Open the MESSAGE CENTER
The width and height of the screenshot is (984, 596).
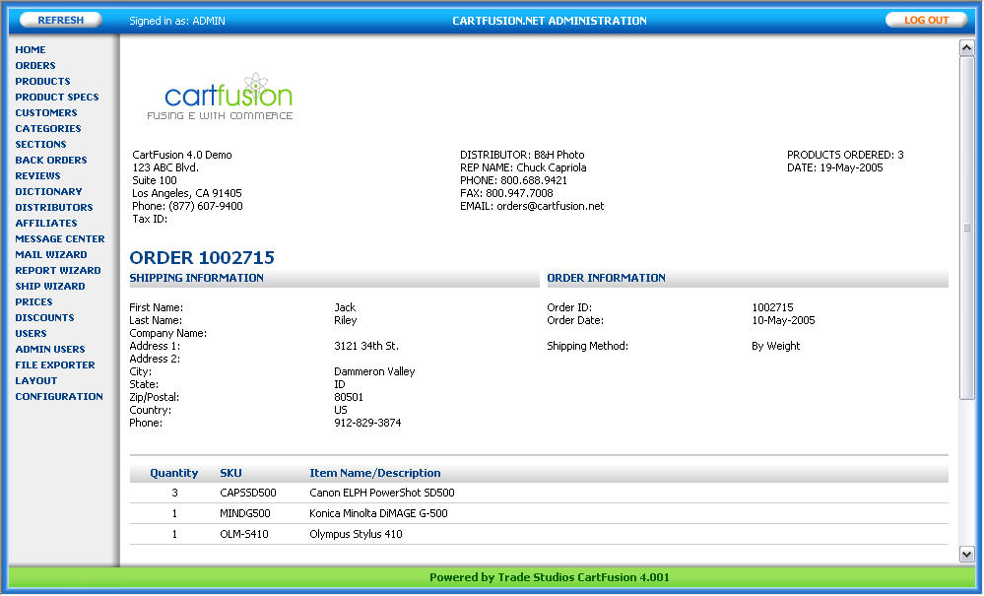(x=60, y=238)
